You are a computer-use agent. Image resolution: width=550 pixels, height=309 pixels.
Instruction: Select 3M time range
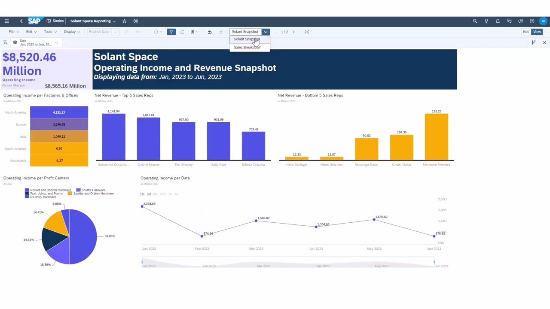(x=149, y=194)
